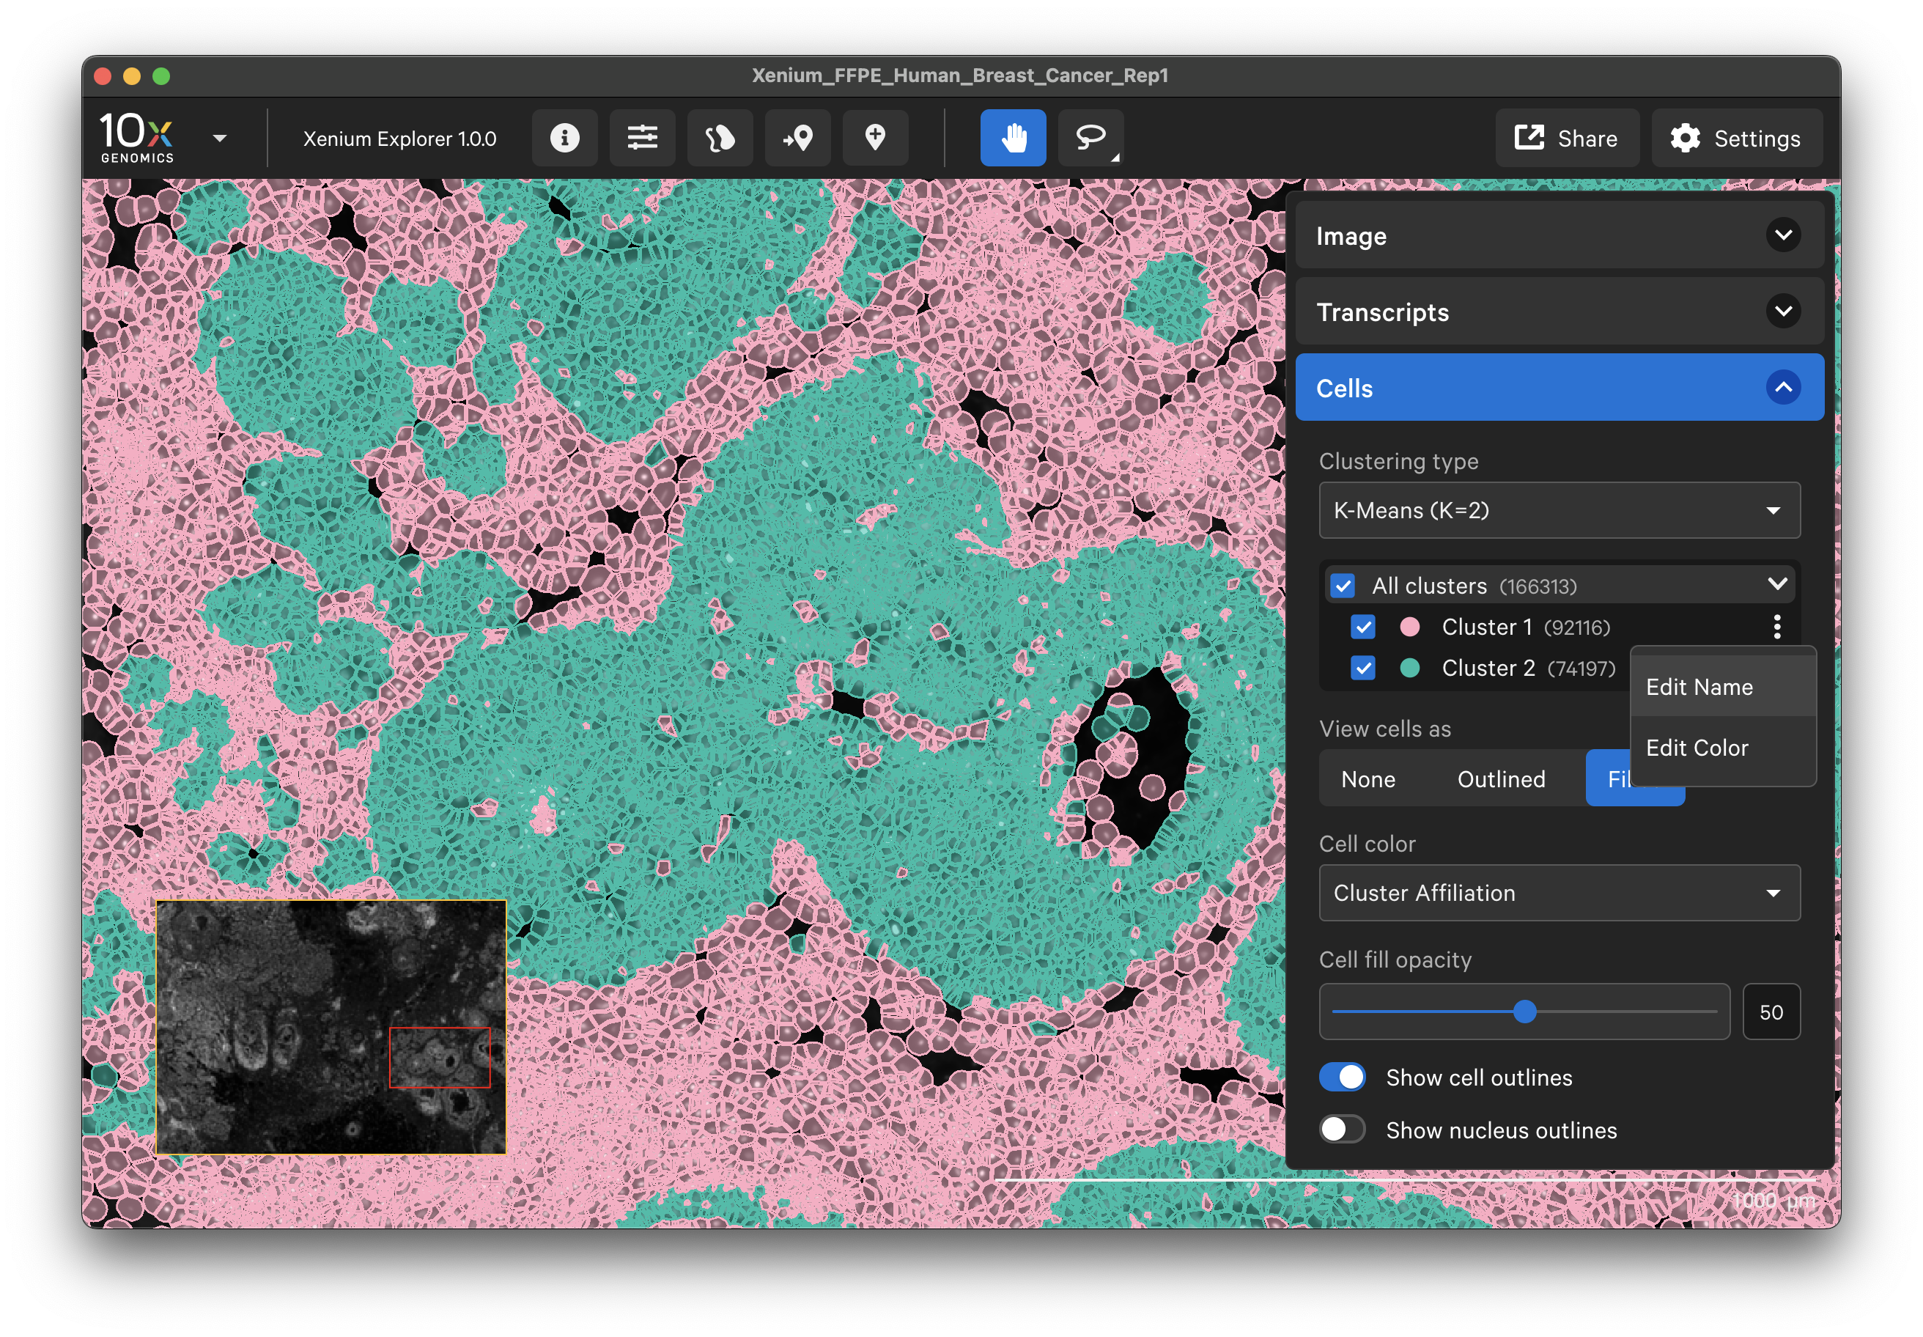The width and height of the screenshot is (1923, 1337).
Task: Click the opacity value field showing 50
Action: coord(1771,1012)
